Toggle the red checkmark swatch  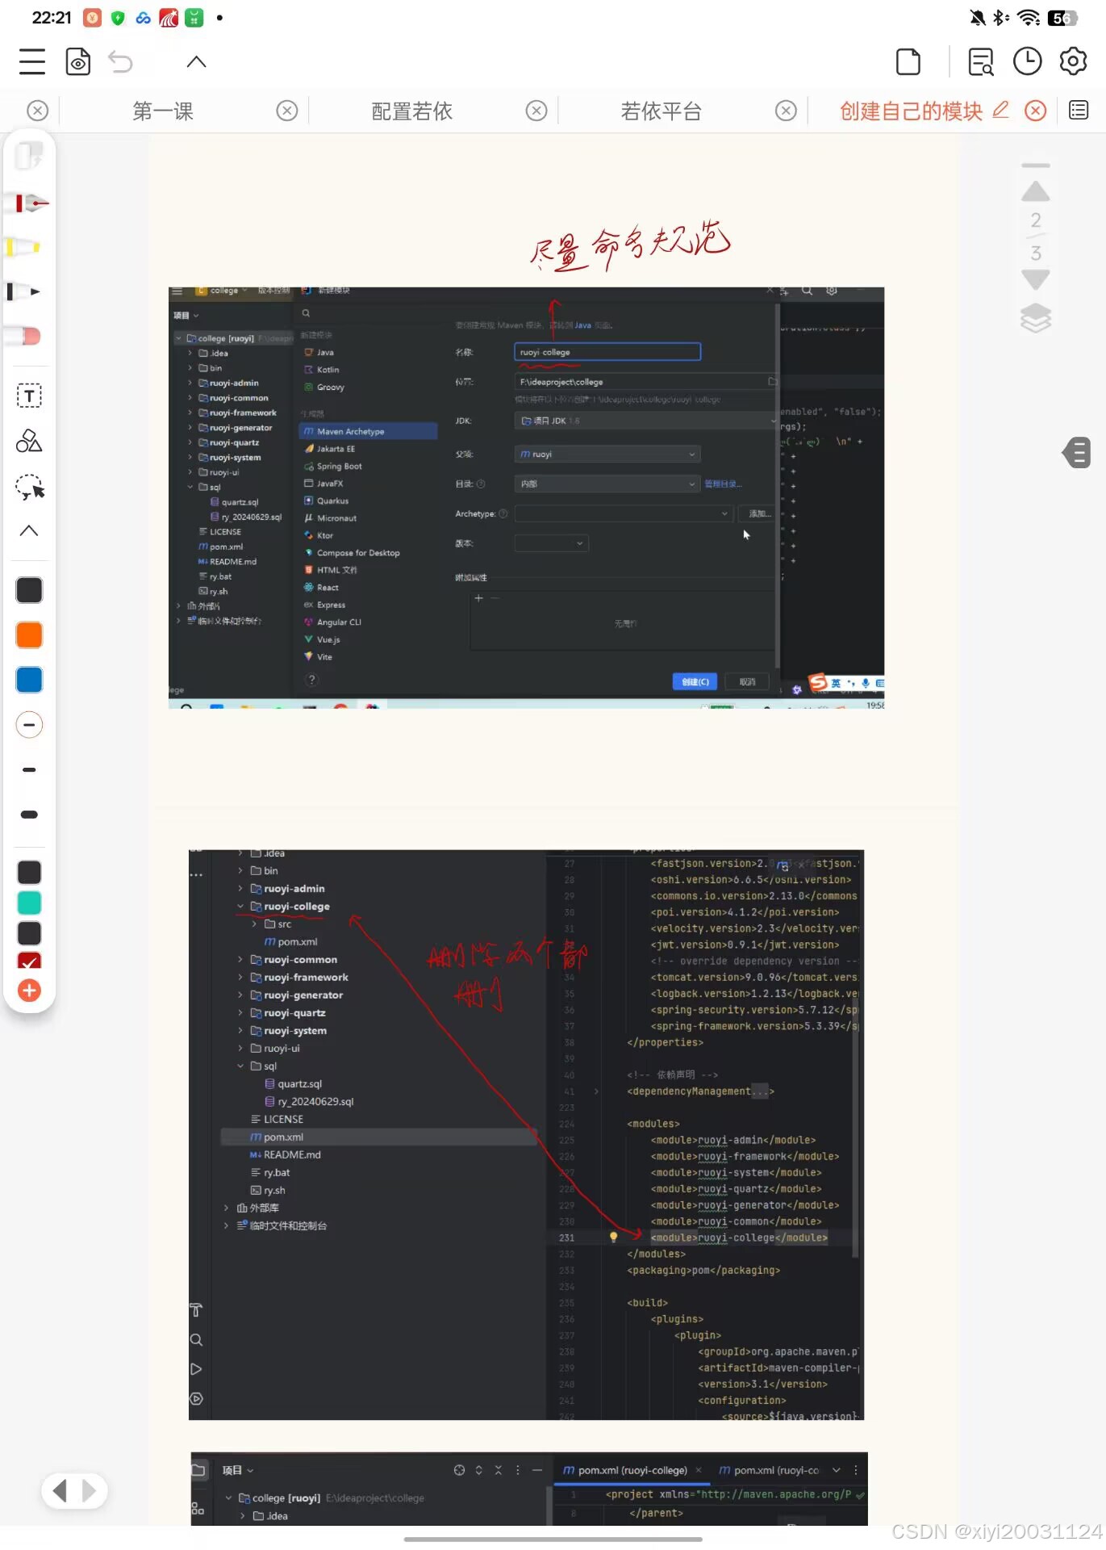[x=29, y=961]
